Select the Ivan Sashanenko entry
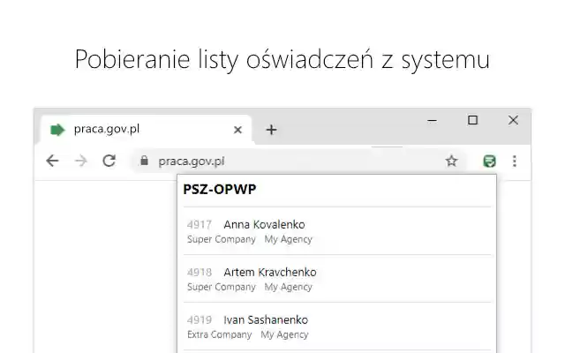This screenshot has width=565, height=353. [337, 327]
